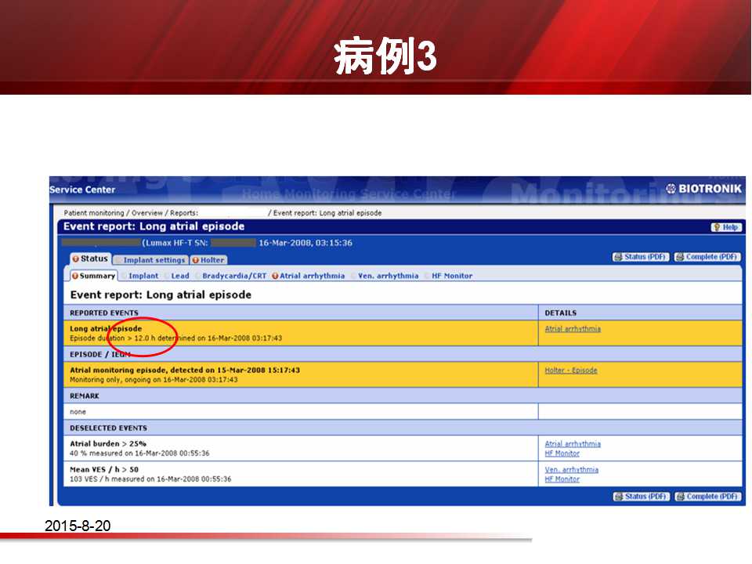This screenshot has height=564, width=752.
Task: Click top Status (PDF) printer button
Action: pyautogui.click(x=641, y=257)
